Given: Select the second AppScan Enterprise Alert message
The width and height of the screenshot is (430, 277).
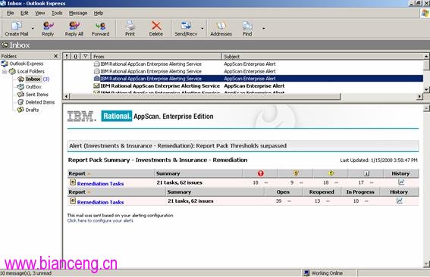Looking at the screenshot, I should 243,71.
